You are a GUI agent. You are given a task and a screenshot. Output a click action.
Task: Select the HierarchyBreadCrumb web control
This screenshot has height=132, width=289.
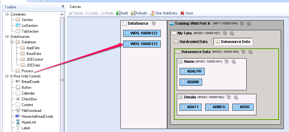[34, 116]
